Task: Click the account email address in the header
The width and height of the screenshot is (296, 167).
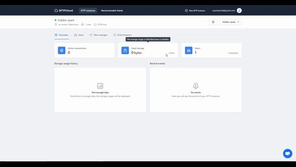Action: click(223, 11)
